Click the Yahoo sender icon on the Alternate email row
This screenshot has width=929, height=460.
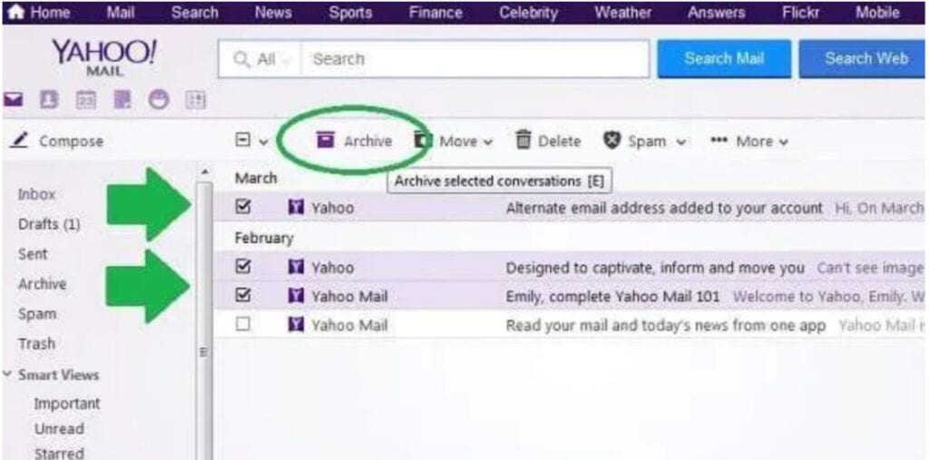(296, 208)
